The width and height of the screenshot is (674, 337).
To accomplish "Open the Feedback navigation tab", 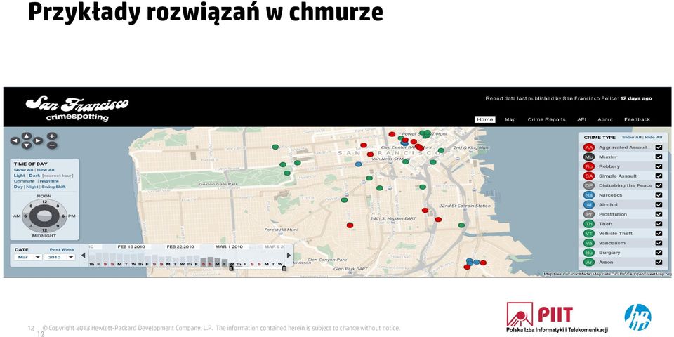I will click(x=637, y=119).
